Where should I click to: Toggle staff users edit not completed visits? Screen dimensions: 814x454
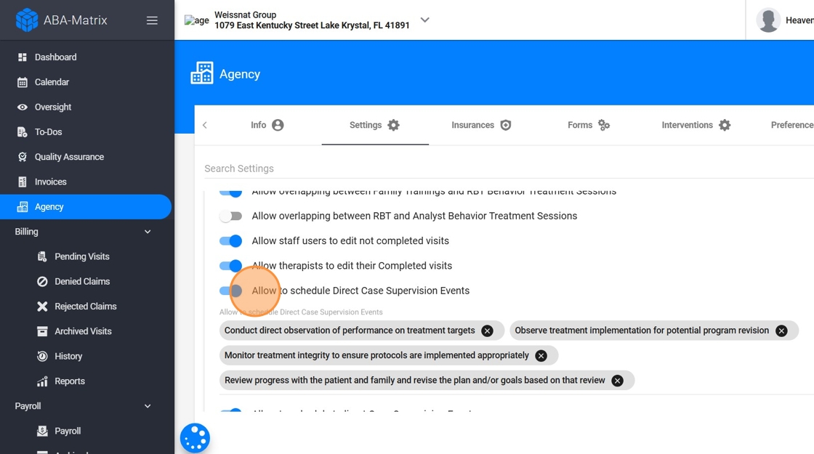(230, 240)
